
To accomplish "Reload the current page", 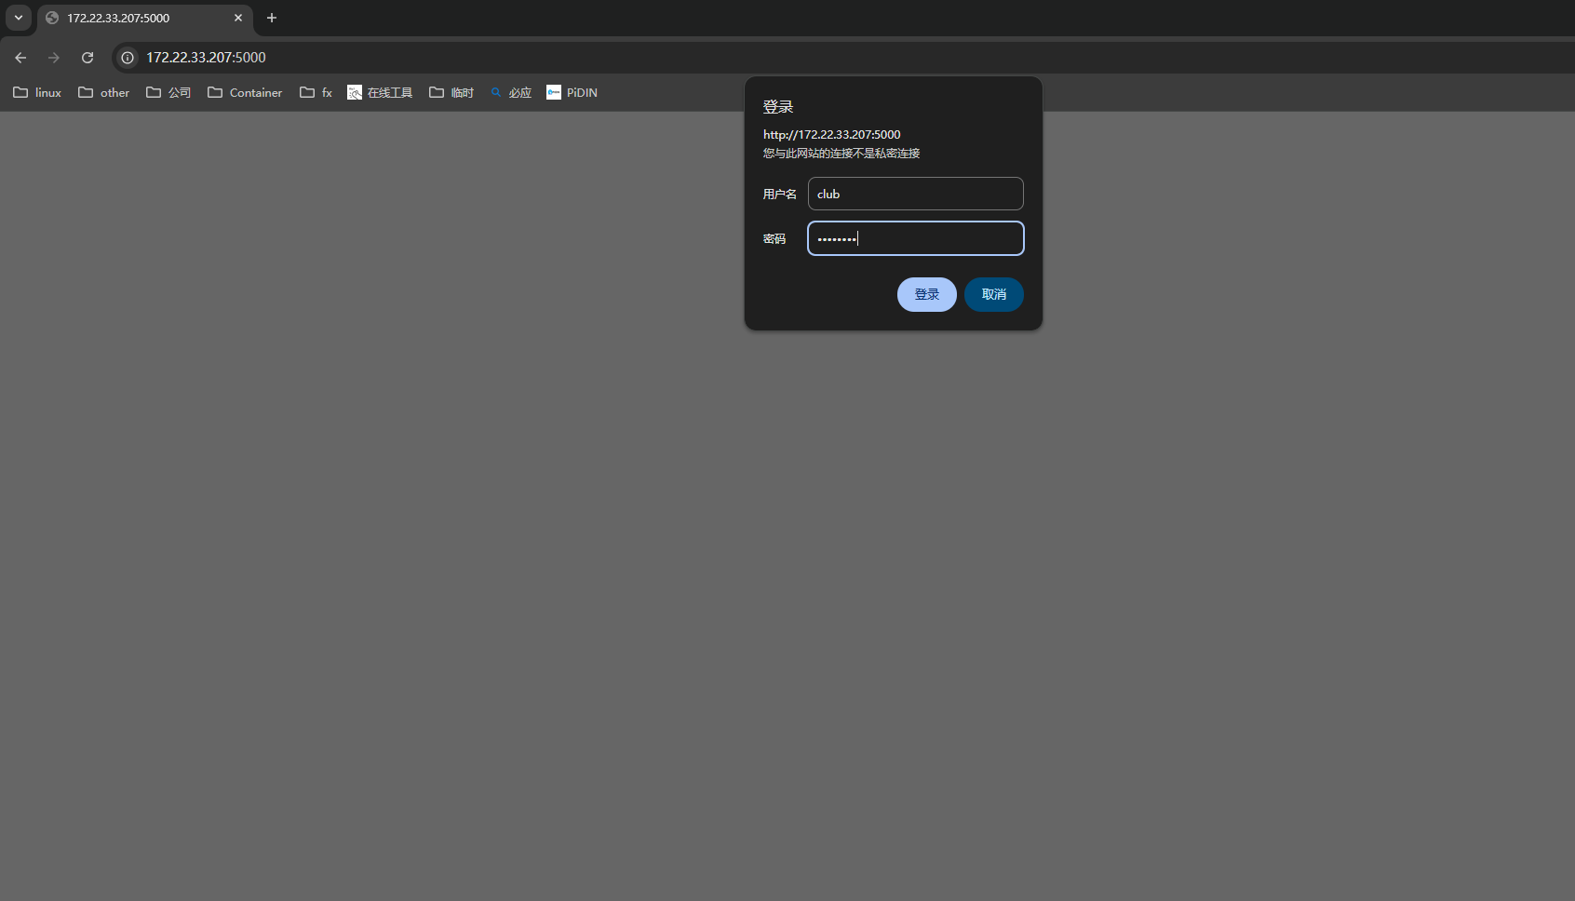I will pos(87,58).
